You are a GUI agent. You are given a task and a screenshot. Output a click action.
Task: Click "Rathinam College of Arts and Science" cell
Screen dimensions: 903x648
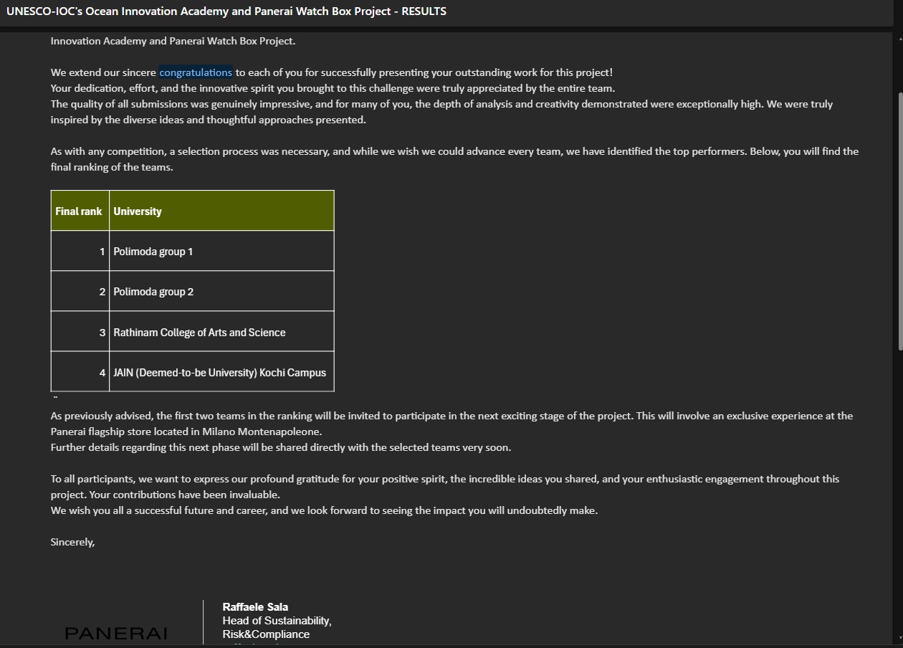click(221, 332)
